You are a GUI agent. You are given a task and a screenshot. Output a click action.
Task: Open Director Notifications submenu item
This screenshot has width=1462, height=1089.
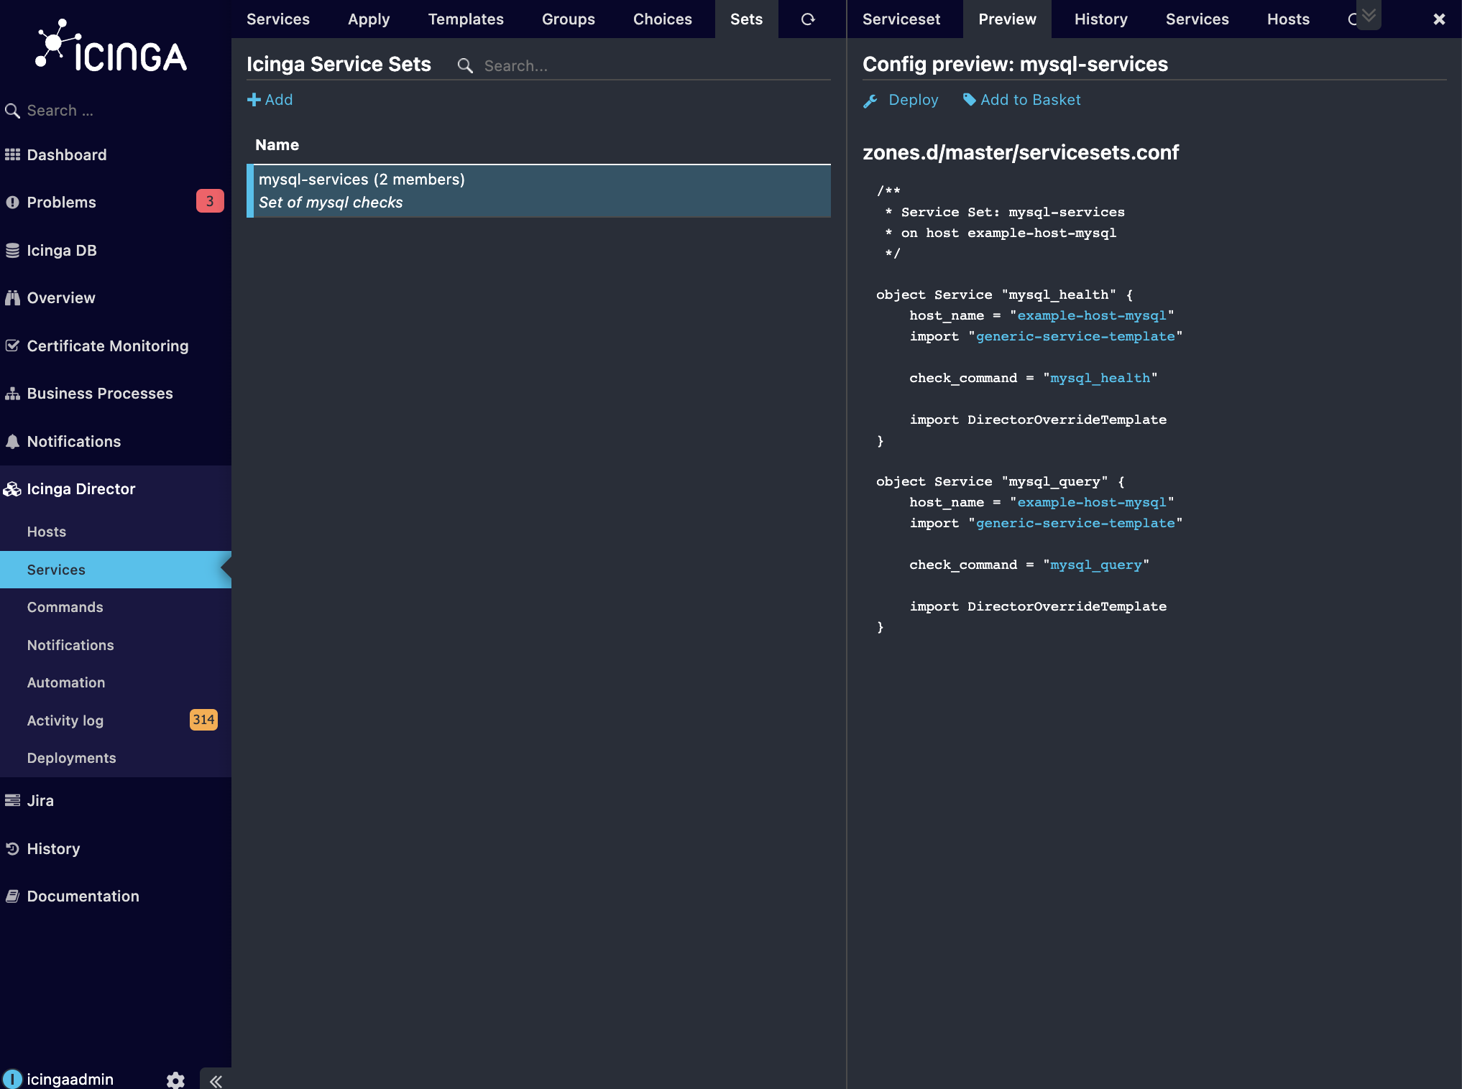pos(116,645)
